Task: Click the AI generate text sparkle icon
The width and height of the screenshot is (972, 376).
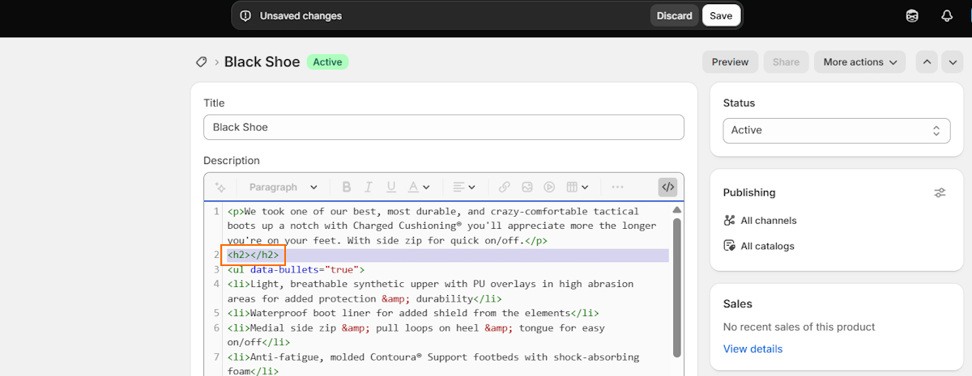Action: point(220,187)
